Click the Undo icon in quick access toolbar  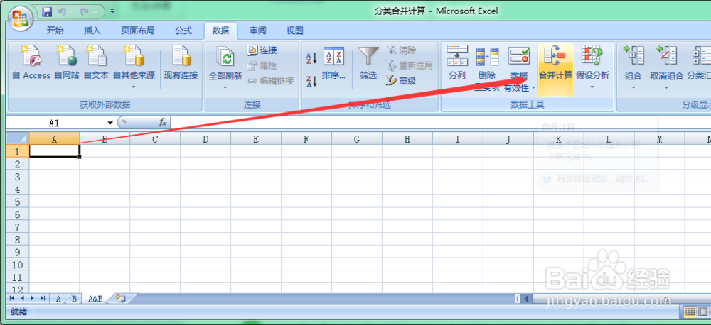point(62,11)
